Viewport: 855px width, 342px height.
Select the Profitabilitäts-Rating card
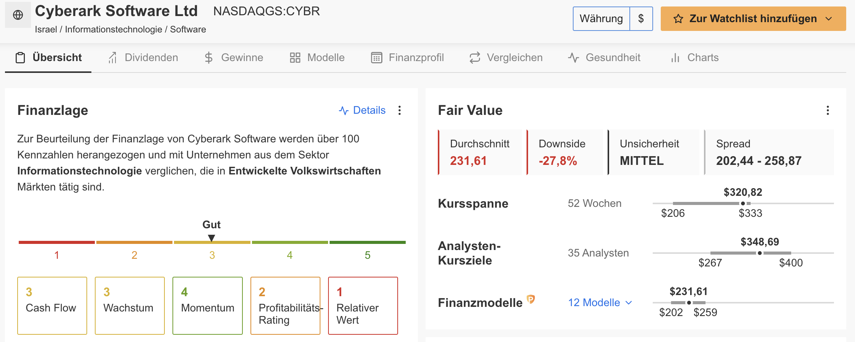[285, 306]
